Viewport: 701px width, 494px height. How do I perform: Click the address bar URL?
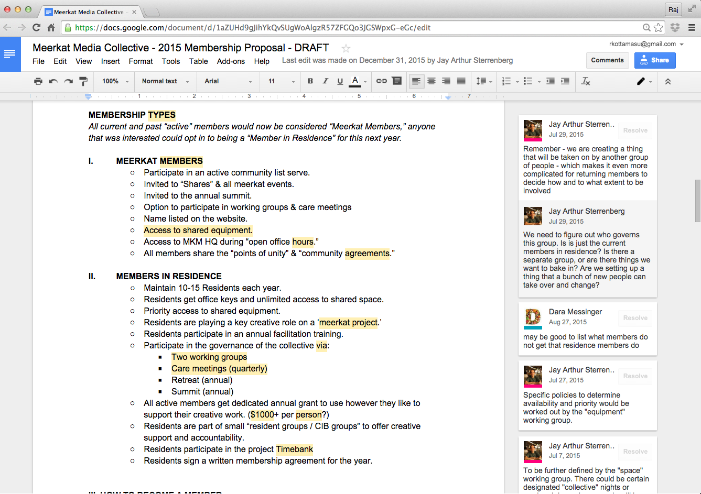[253, 28]
